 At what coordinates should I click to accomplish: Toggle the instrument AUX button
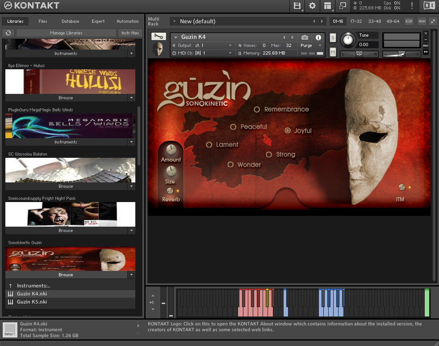coord(426,46)
